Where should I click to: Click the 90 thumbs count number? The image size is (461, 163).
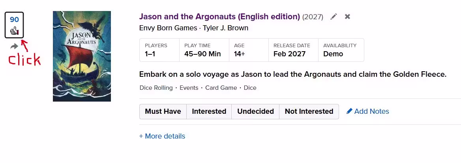(x=14, y=20)
